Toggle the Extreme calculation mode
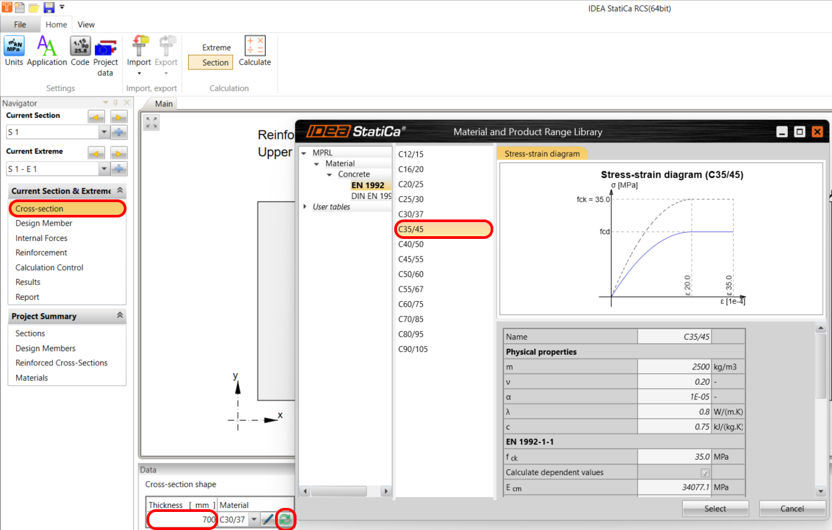832x530 pixels. click(x=216, y=48)
